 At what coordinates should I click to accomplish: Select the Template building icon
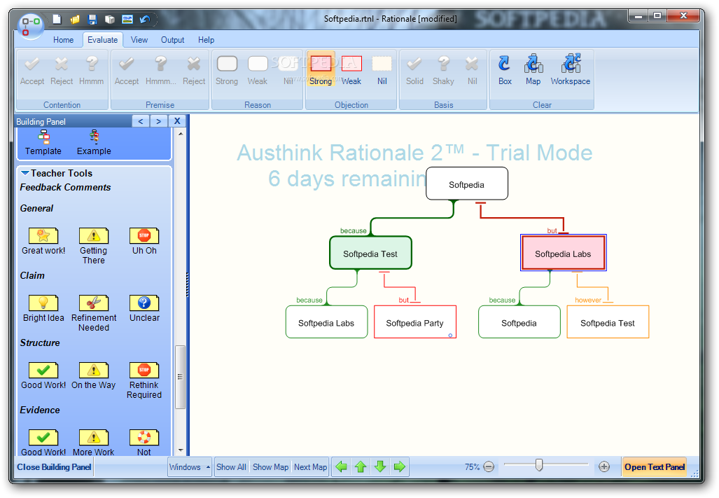pos(43,143)
